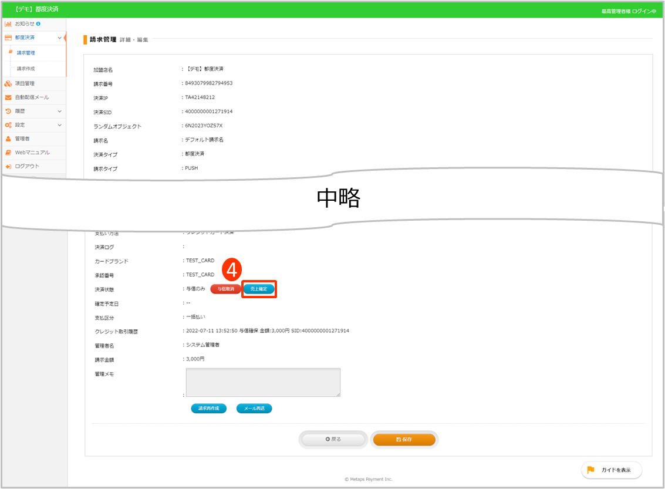Click the blue info badge beside お知らせ

pos(38,24)
